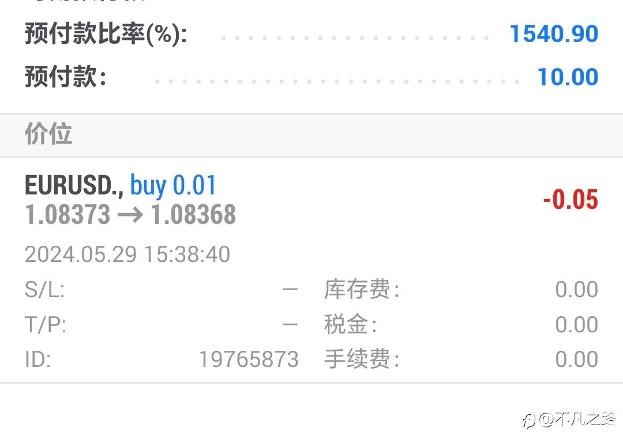
Task: Tap the 库存费 0.00 value
Action: [576, 290]
